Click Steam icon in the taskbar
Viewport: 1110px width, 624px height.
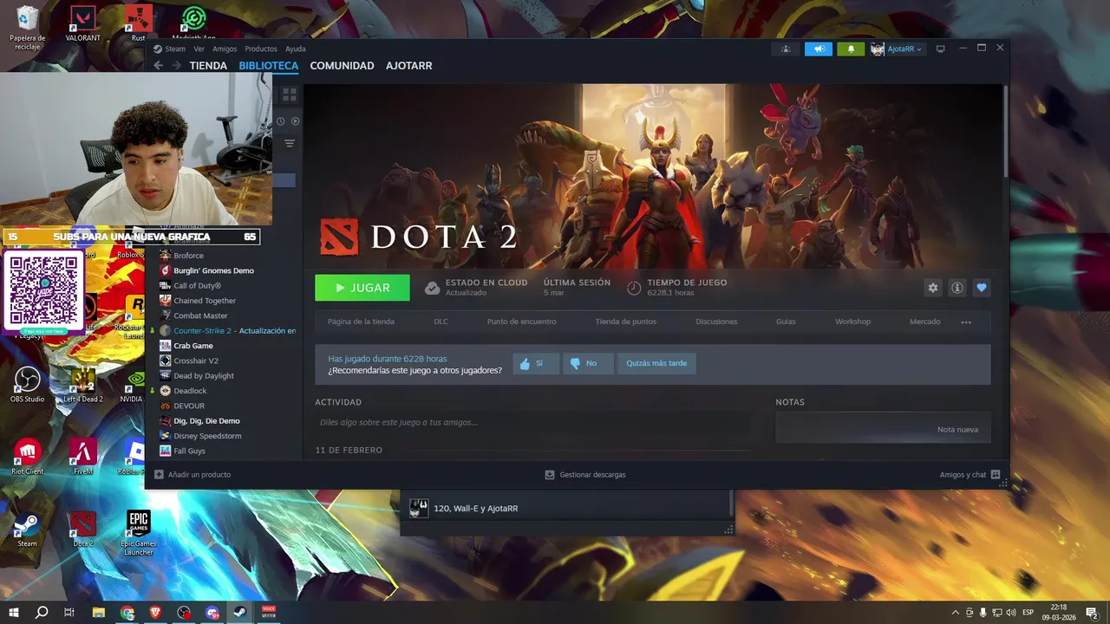240,613
